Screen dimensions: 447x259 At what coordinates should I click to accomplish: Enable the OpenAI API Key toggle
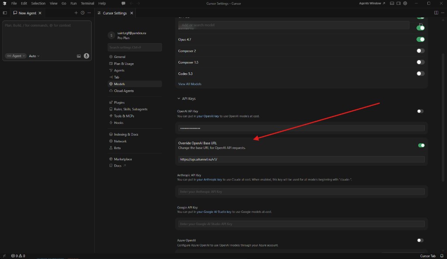point(420,111)
